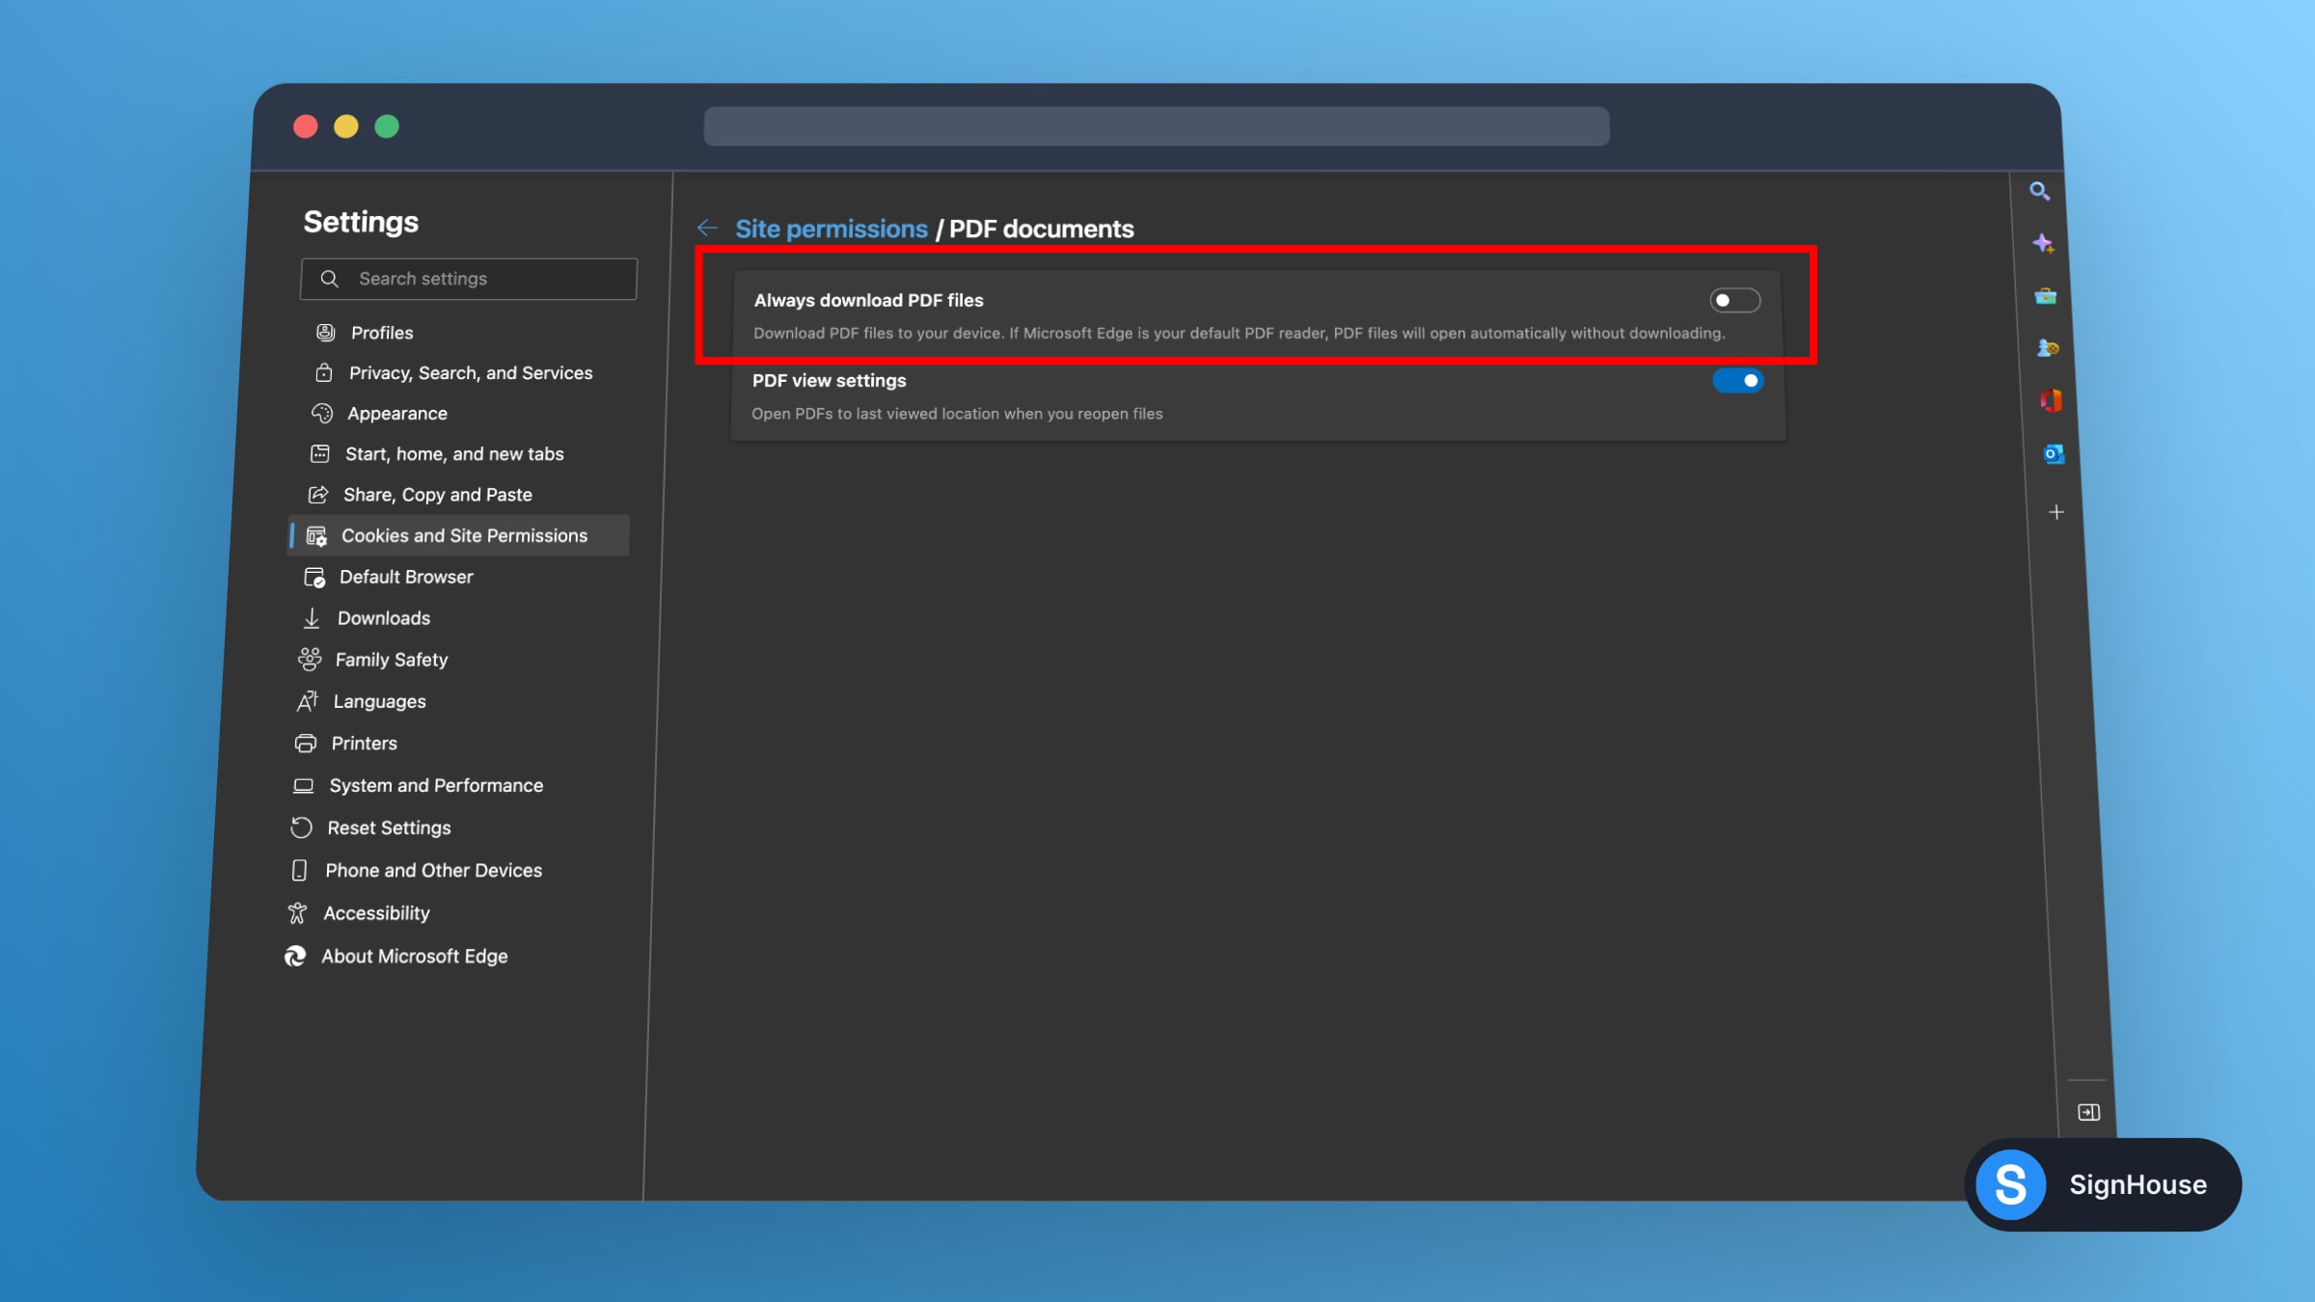2315x1302 pixels.
Task: Go back using the back arrow
Action: point(708,228)
